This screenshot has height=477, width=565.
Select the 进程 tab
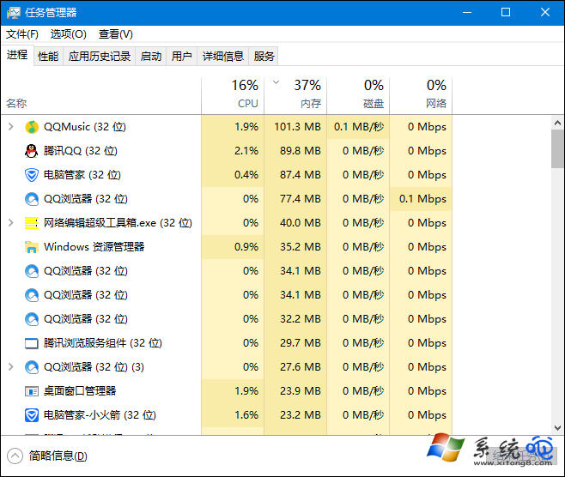[17, 56]
